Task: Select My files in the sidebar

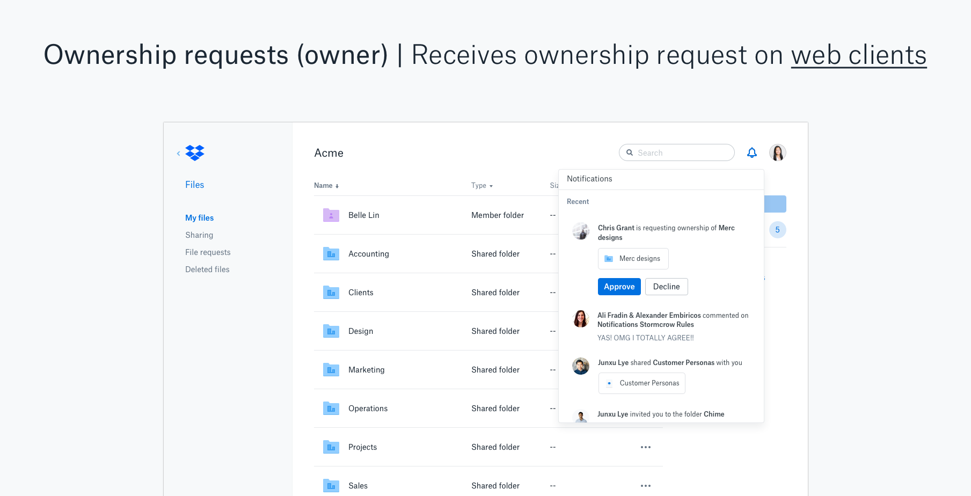Action: click(199, 217)
